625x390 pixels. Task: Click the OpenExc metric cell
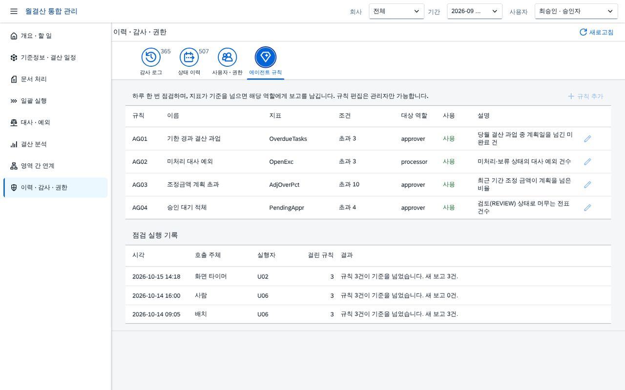click(281, 162)
